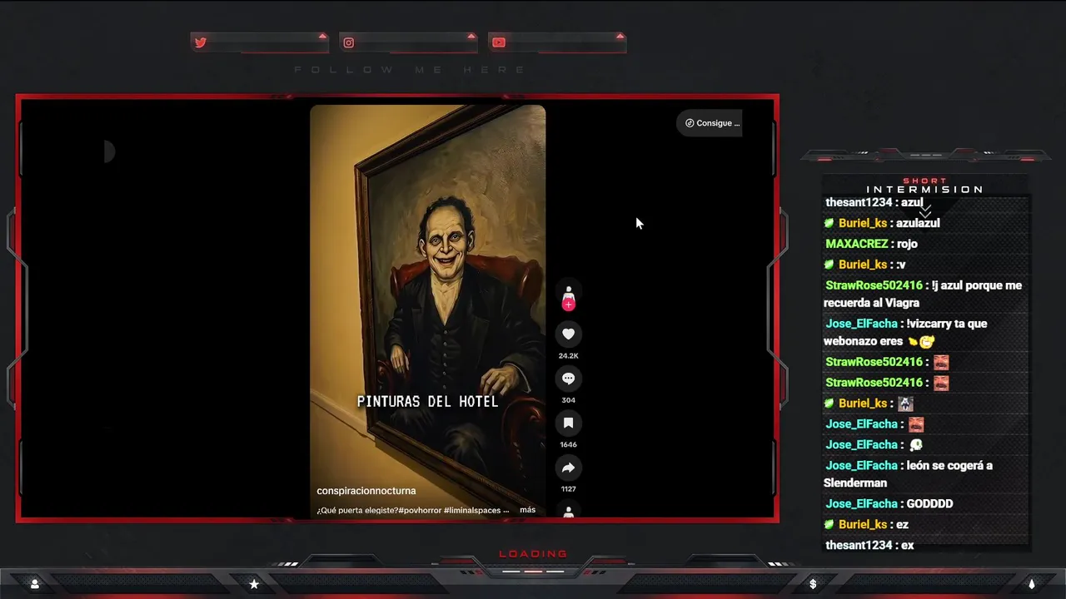Click the Twitter bird icon in overlay
Screen dimensions: 1066x599
click(200, 42)
